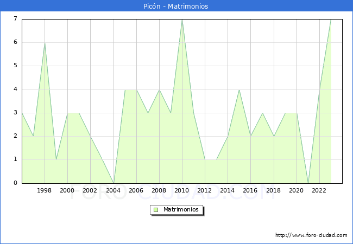
Task: Click the 2020 x-axis label
Action: (x=296, y=190)
